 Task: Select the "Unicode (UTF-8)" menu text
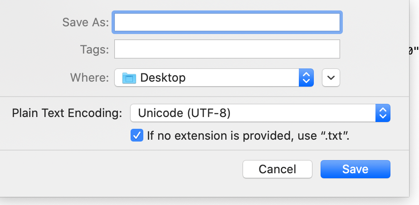[185, 113]
